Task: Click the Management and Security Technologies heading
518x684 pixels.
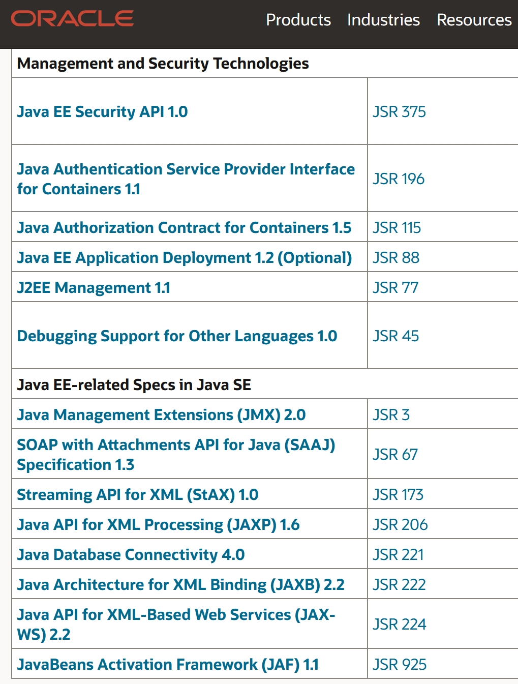Action: pos(163,63)
